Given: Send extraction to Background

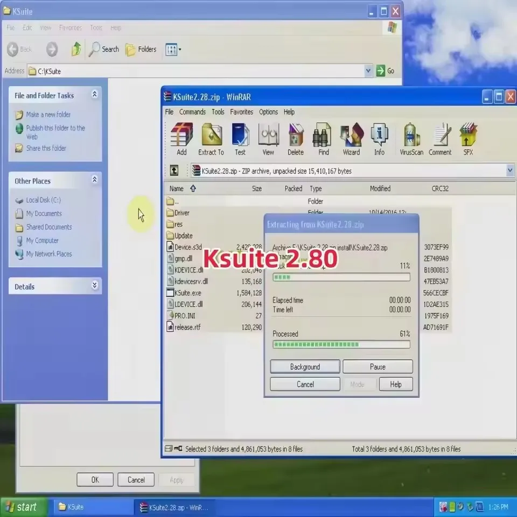Looking at the screenshot, I should 305,366.
